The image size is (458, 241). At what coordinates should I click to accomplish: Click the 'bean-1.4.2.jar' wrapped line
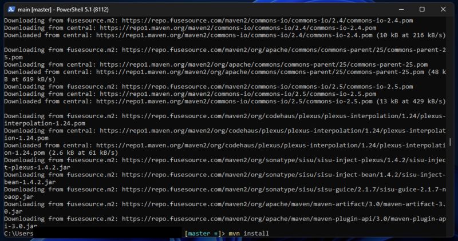coord(30,182)
